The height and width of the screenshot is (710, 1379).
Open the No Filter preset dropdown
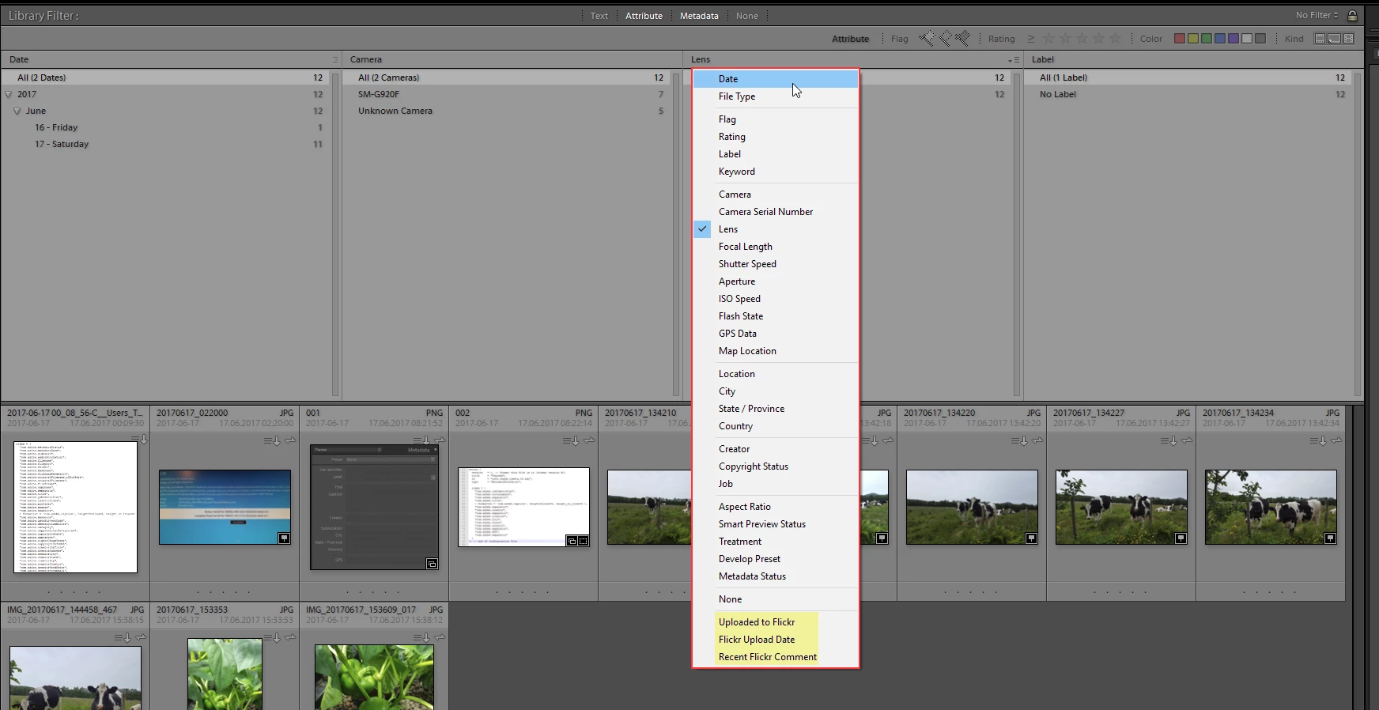point(1317,15)
